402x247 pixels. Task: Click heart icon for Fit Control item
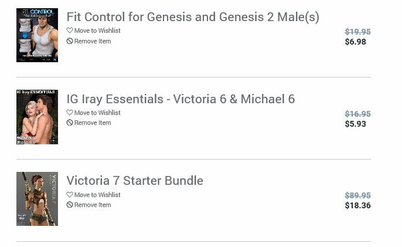[70, 31]
